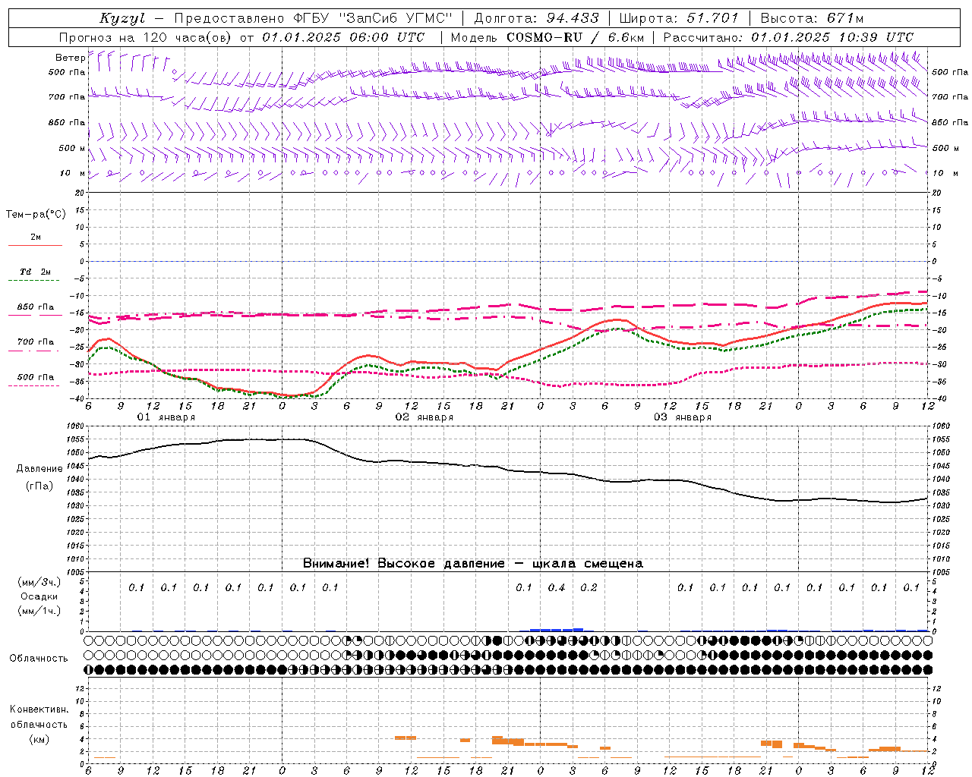Select the "(мм/3ч.)" precipitation unit label
The width and height of the screenshot is (972, 777).
[39, 582]
